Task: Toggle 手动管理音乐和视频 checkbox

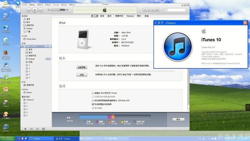Action: pos(93,104)
